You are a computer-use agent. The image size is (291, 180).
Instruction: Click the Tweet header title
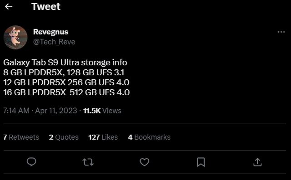[x=46, y=7]
